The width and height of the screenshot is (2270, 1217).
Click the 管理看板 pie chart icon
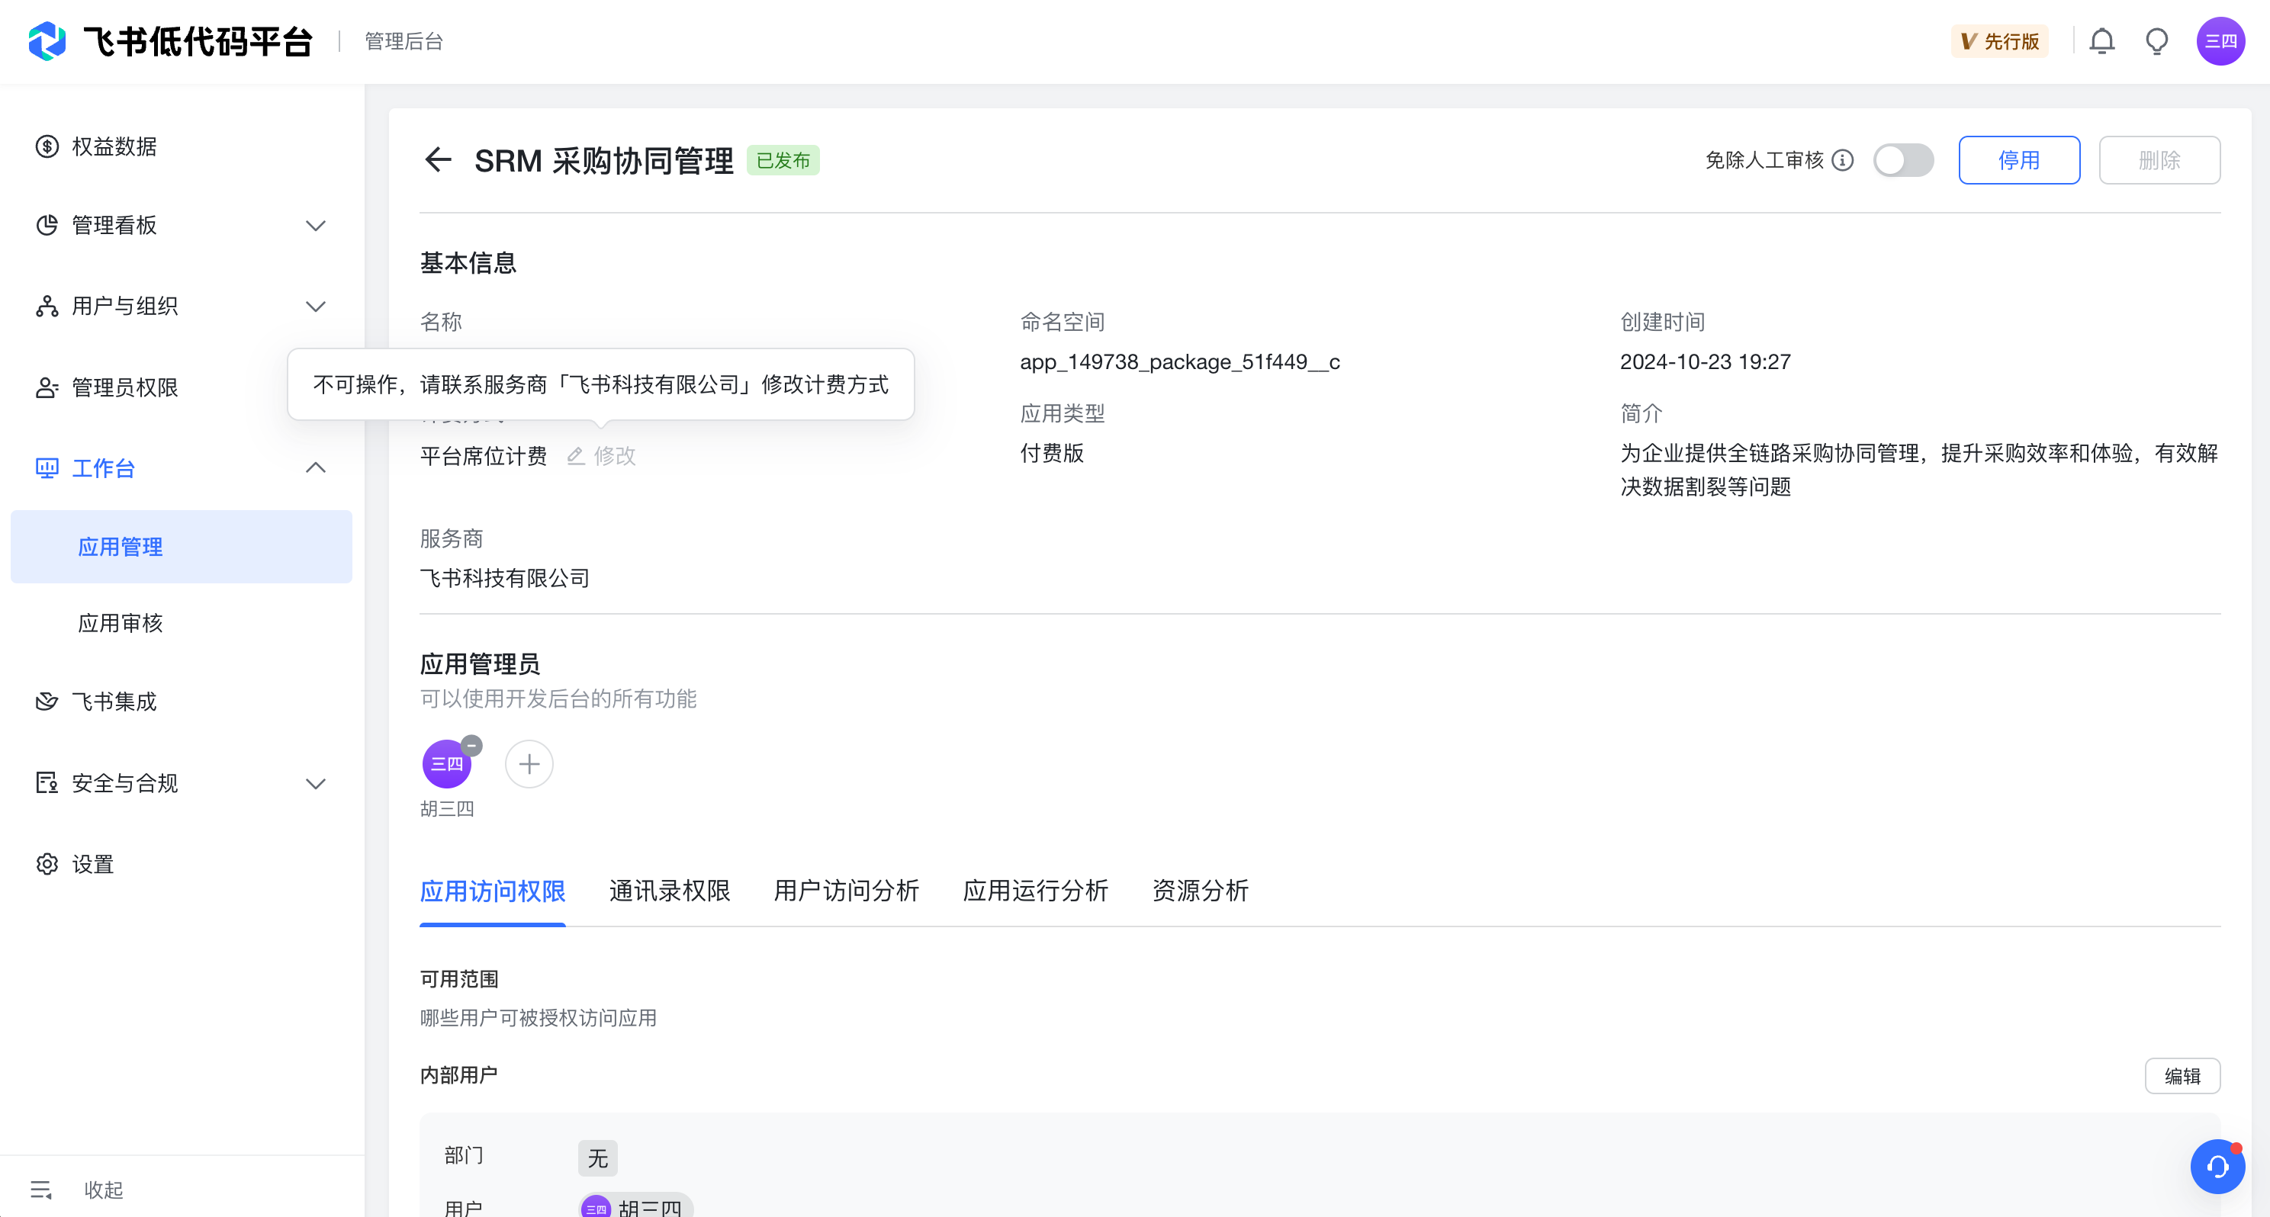tap(47, 226)
